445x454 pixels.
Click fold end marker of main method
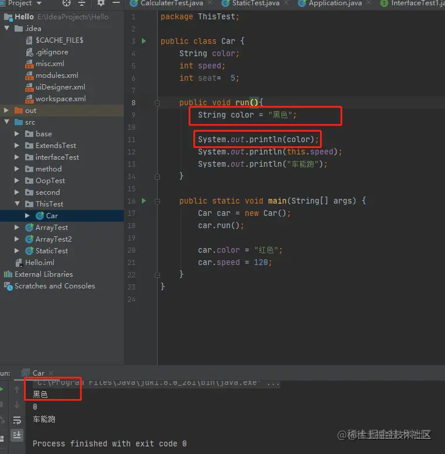157,275
